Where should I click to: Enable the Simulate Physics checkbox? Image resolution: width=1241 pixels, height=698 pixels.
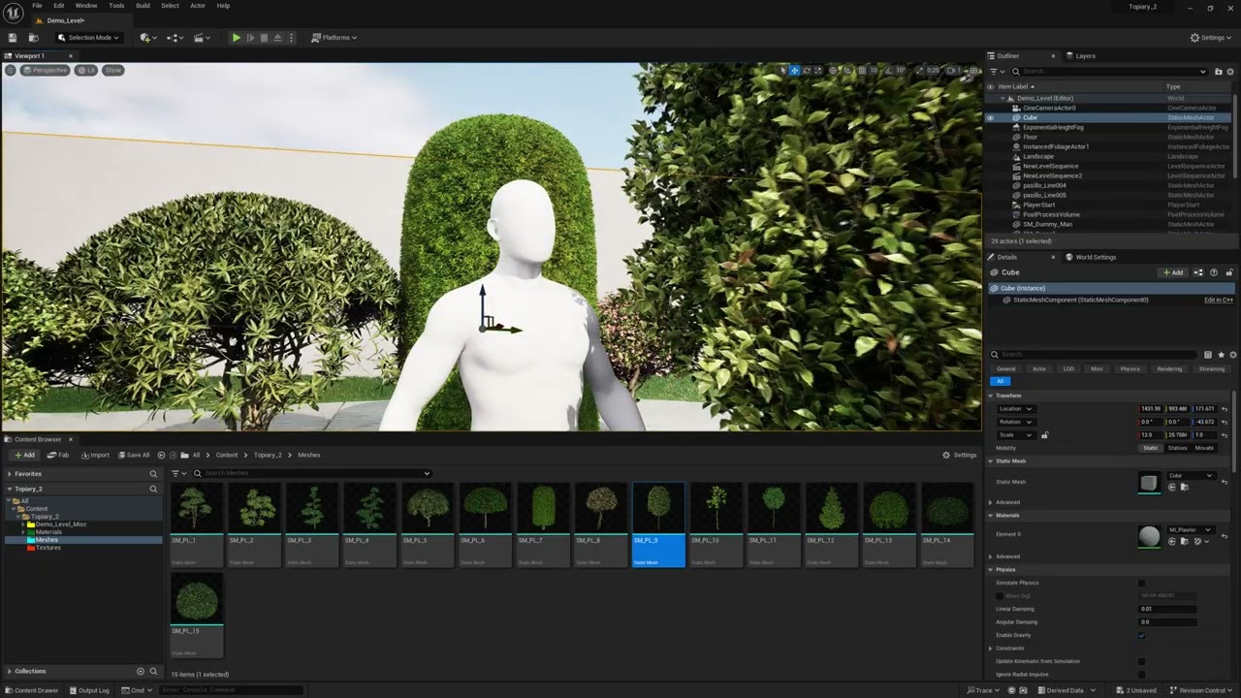(1141, 583)
